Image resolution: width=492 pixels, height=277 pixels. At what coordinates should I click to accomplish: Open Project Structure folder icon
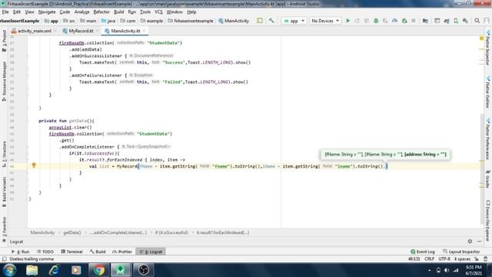pyautogui.click(x=425, y=21)
